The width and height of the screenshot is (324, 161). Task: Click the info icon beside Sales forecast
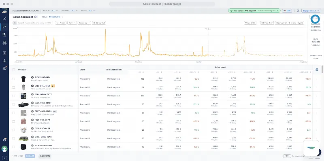(x=36, y=17)
